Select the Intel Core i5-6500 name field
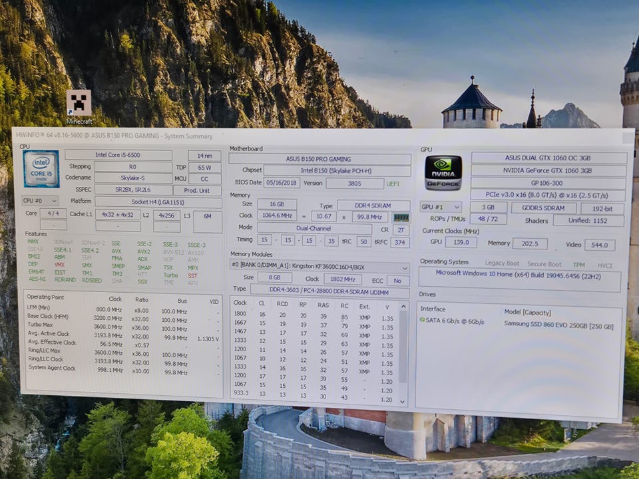639x479 pixels. coord(118,155)
